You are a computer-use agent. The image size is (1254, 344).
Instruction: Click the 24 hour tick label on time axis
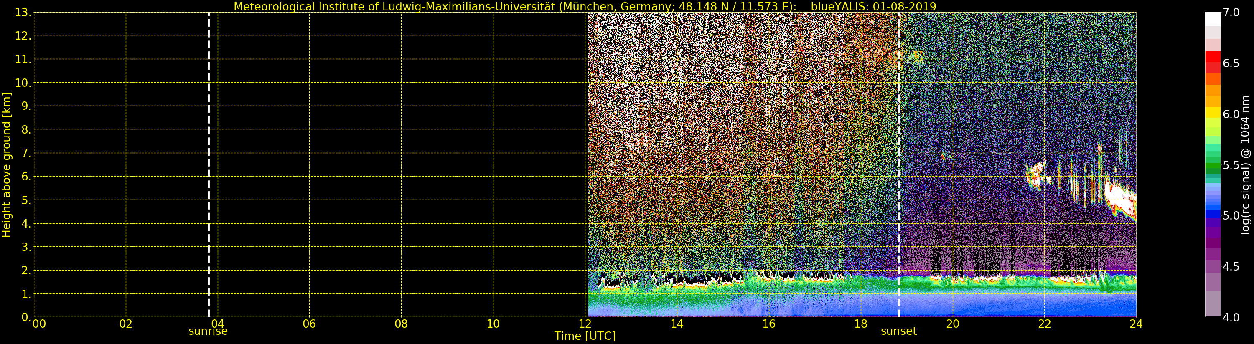(x=1136, y=324)
